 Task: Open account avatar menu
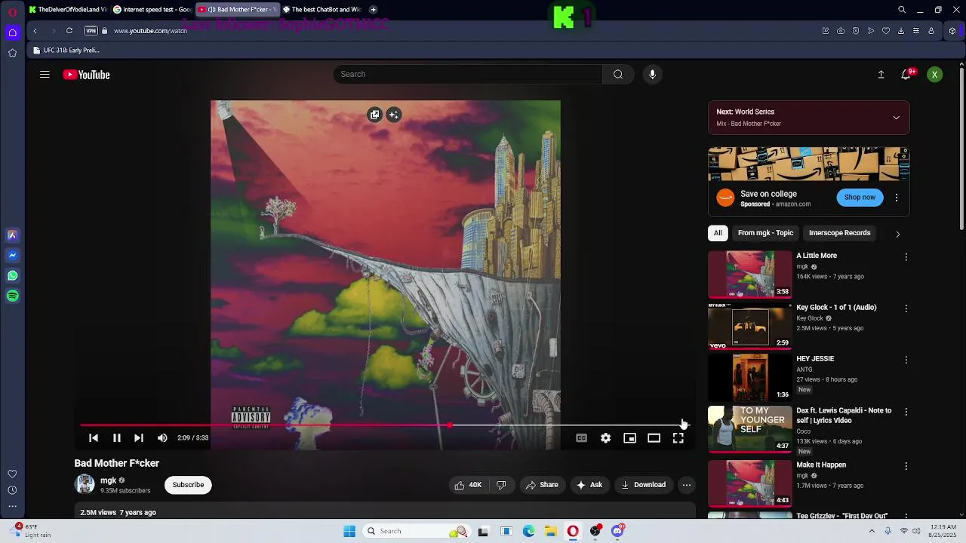934,75
